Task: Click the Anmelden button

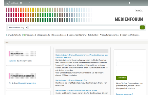Action: tap(122, 78)
